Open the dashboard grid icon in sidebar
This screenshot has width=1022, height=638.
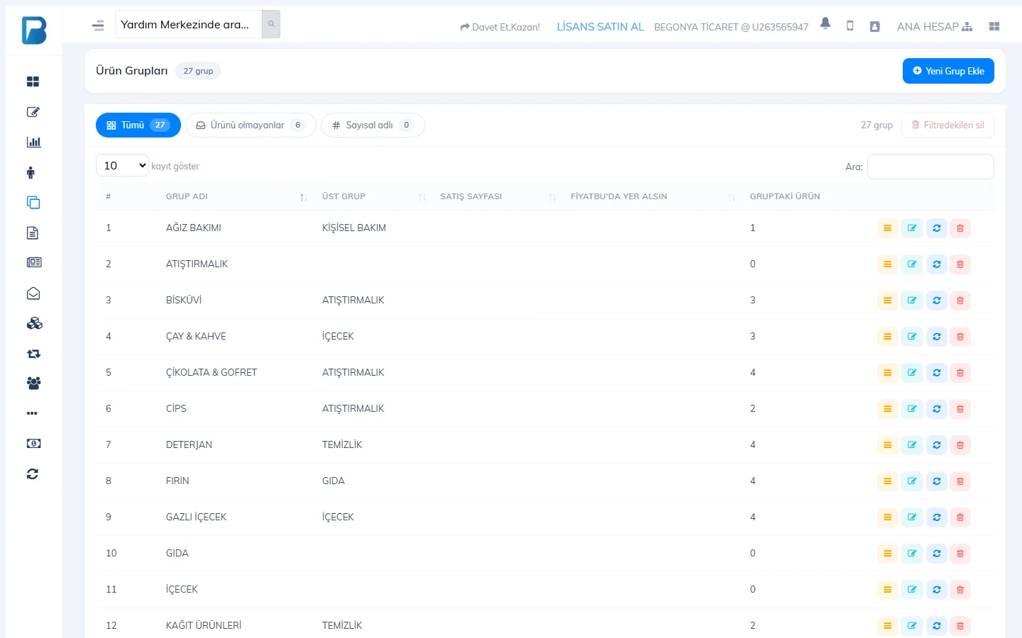[33, 82]
